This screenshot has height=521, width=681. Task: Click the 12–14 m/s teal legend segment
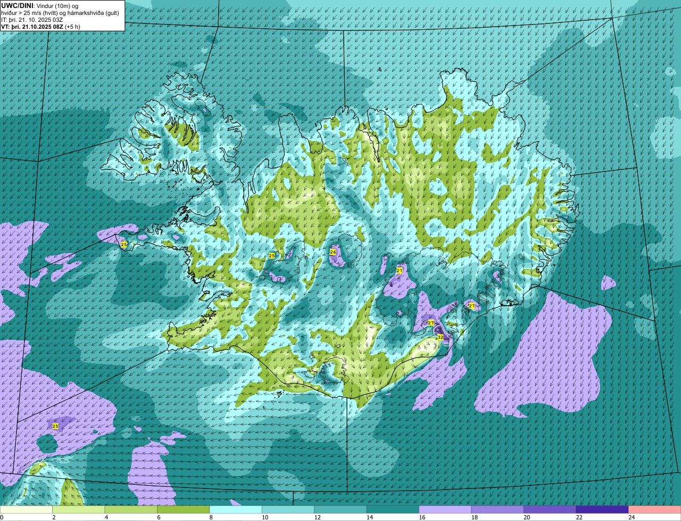point(340,509)
